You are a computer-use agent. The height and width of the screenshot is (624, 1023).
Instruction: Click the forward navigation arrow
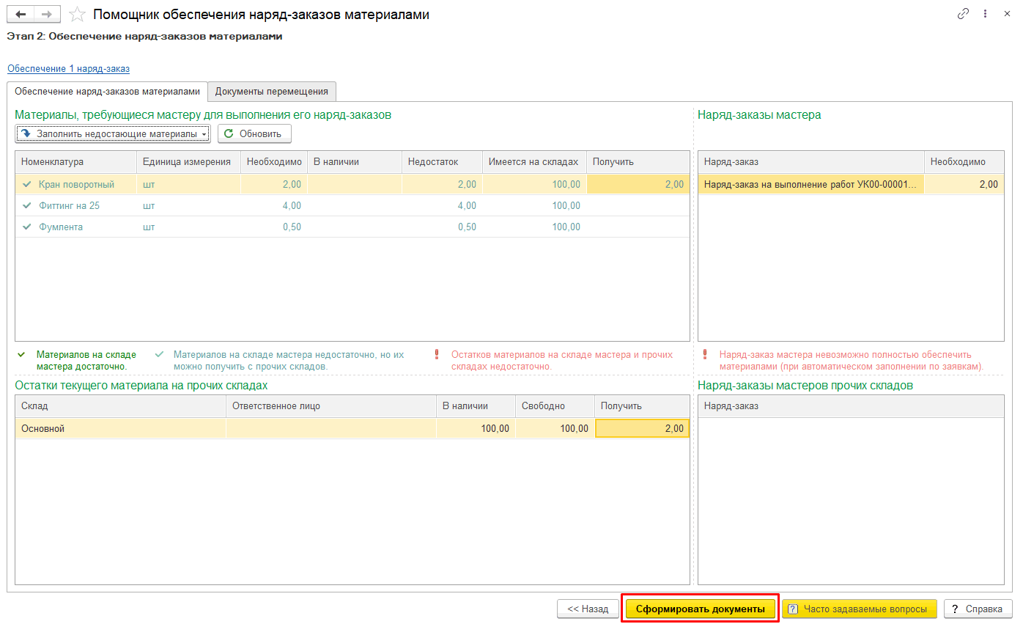(47, 15)
